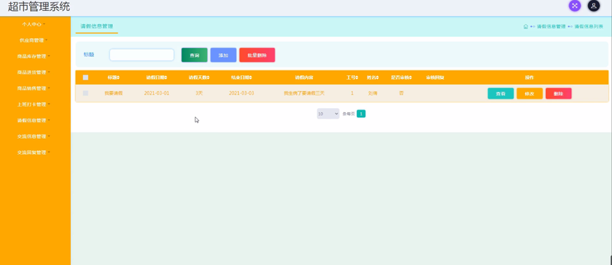Click the 我生病了要请假三天 content cell
This screenshot has height=265, width=612.
coord(304,93)
